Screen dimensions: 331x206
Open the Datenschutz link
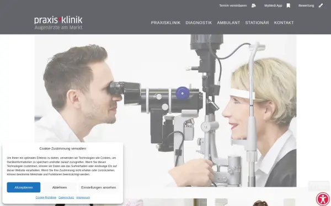point(66,197)
